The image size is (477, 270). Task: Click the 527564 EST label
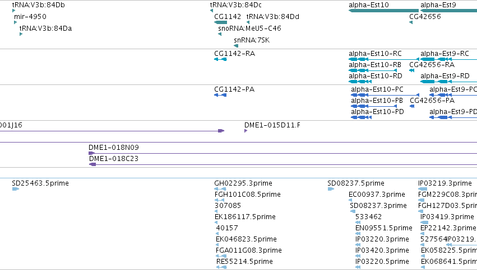(x=433, y=239)
